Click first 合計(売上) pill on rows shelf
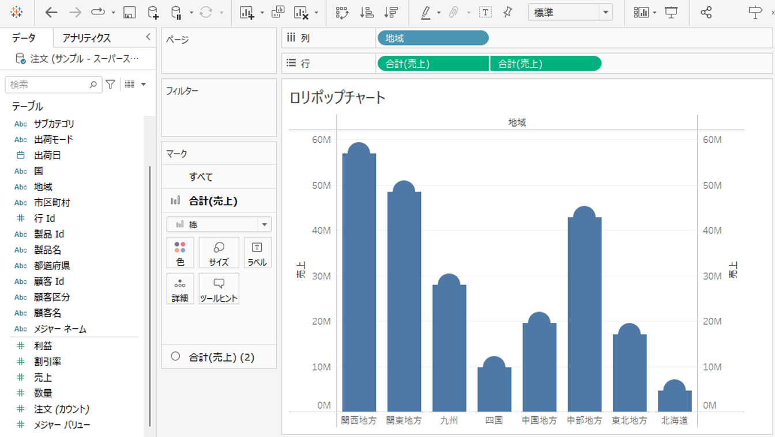The width and height of the screenshot is (775, 437). tap(433, 64)
